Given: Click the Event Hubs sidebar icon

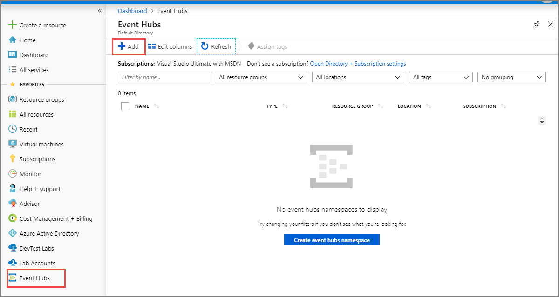Looking at the screenshot, I should (13, 278).
